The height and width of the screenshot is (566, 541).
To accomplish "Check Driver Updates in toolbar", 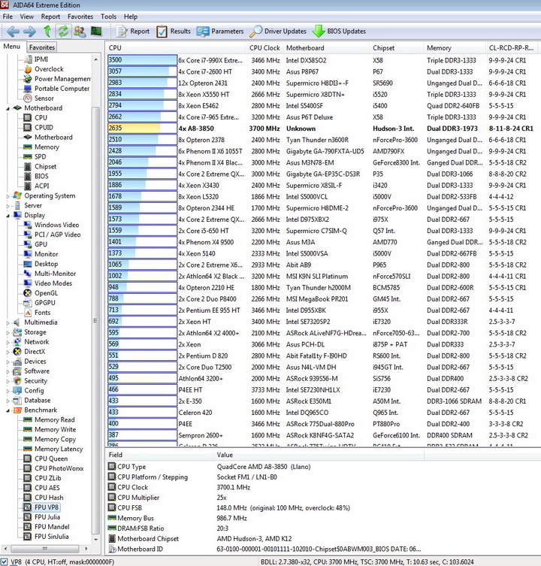I will point(278,32).
